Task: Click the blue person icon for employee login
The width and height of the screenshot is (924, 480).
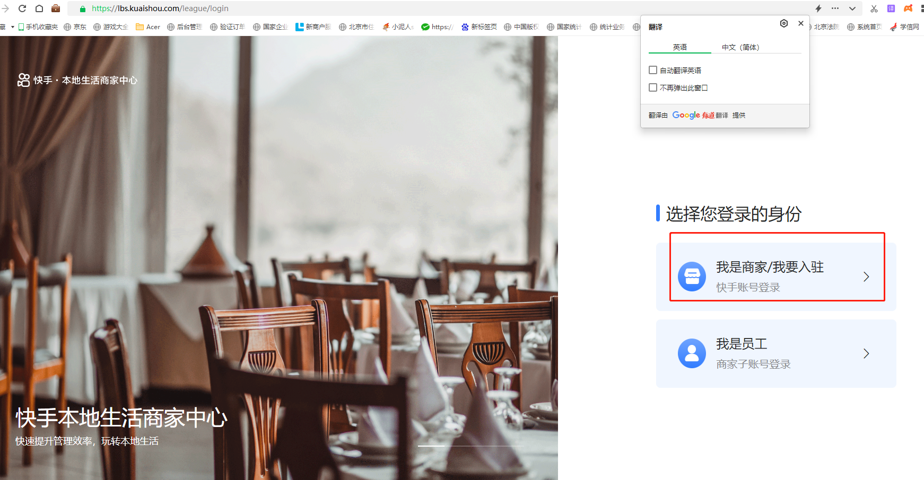Action: coord(692,353)
